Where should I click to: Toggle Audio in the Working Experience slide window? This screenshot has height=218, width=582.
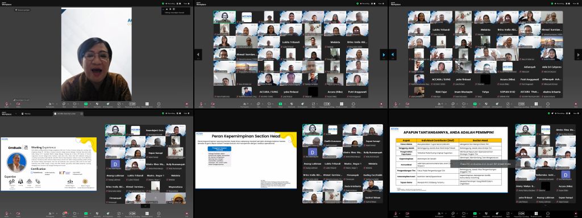[x=7, y=214]
